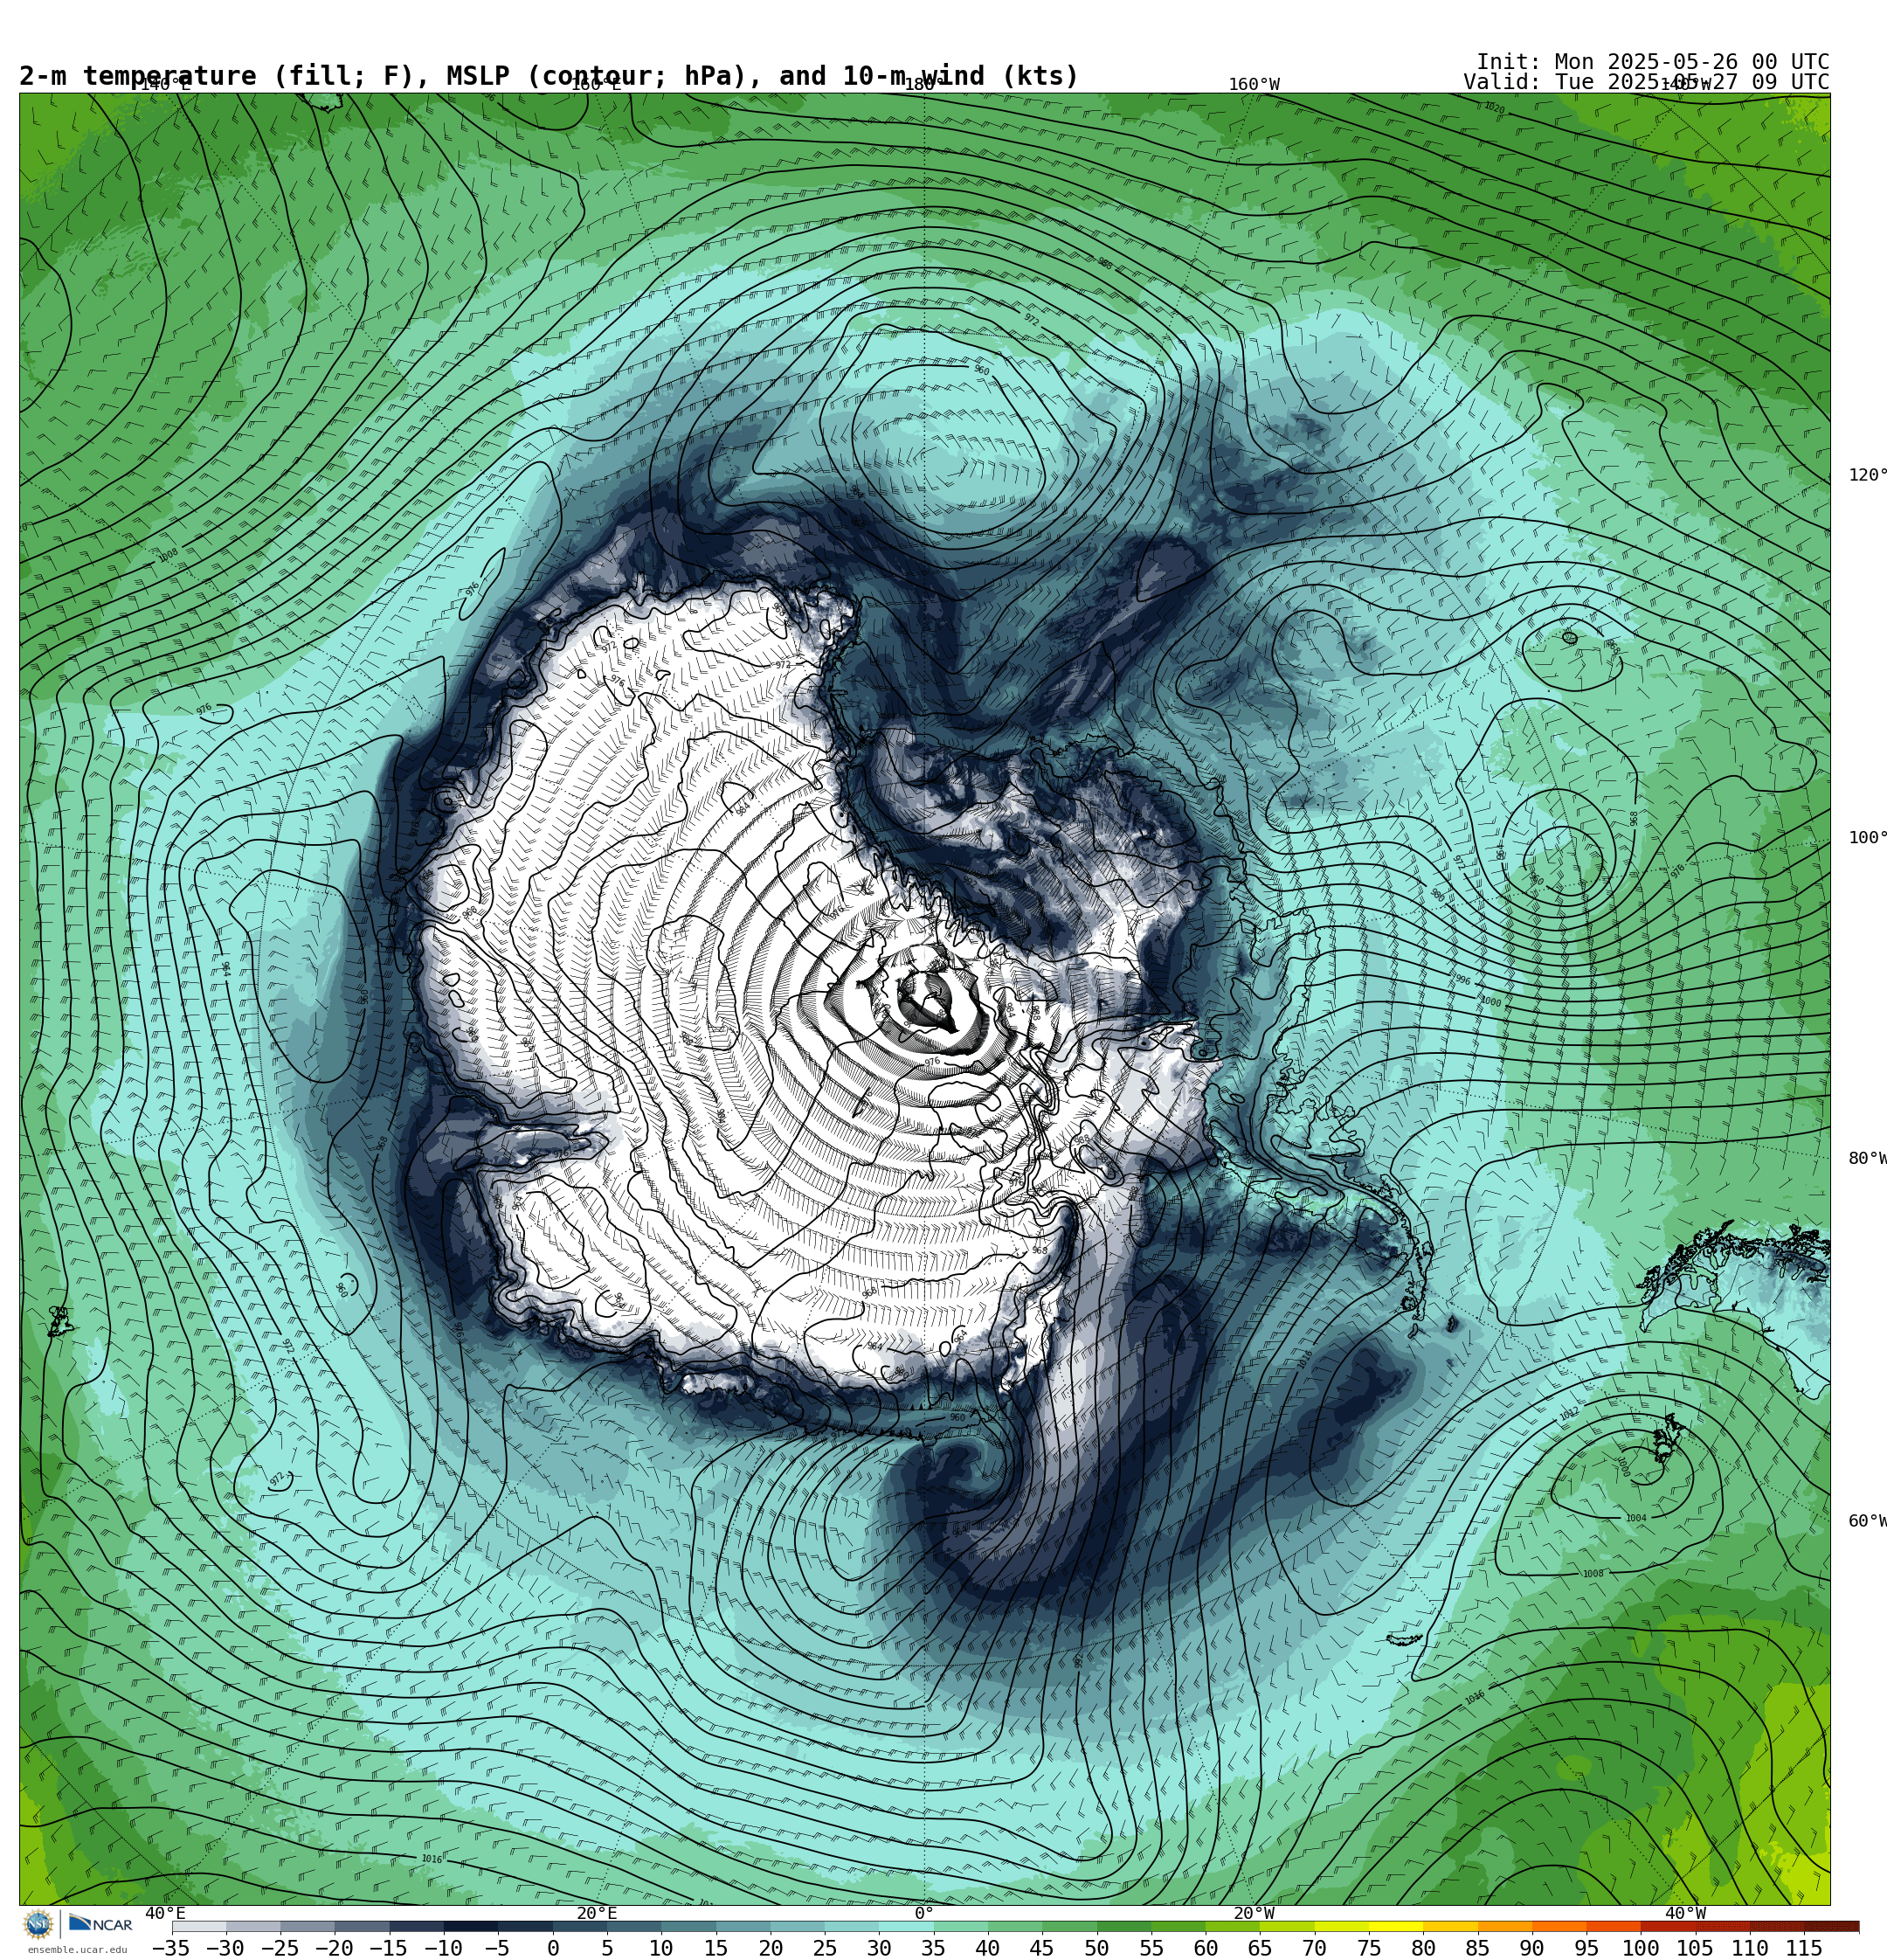Click the '30' colorbar value
Image resolution: width=1887 pixels, height=1960 pixels.
(x=879, y=1948)
